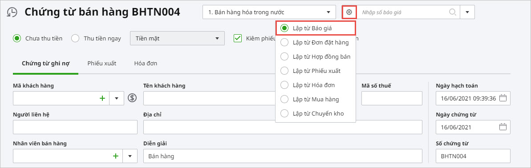Select the Chưa thu tiền radio button
Screen dimensions: 531x168
tap(17, 38)
